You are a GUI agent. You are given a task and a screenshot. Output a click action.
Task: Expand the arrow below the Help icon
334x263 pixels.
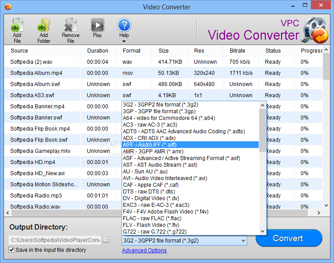(x=124, y=41)
